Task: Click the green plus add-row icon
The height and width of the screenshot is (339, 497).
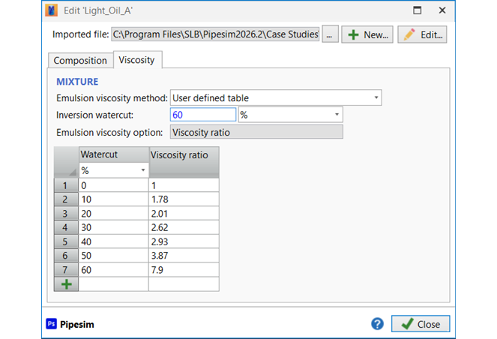Action: [66, 284]
